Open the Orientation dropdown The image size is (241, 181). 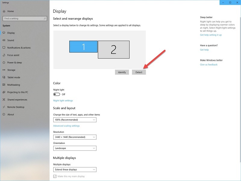pos(75,148)
